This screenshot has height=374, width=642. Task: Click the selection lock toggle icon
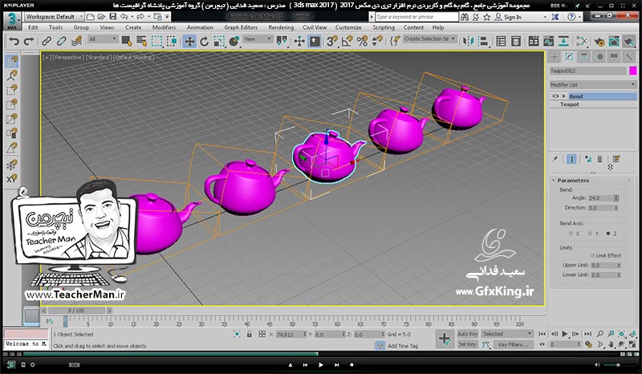click(249, 334)
